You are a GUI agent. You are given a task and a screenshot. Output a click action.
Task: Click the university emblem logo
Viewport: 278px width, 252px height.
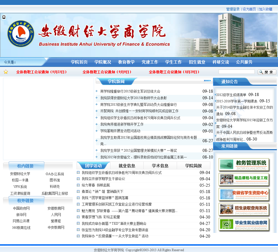(x=21, y=34)
